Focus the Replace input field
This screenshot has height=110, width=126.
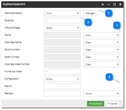coord(62,93)
